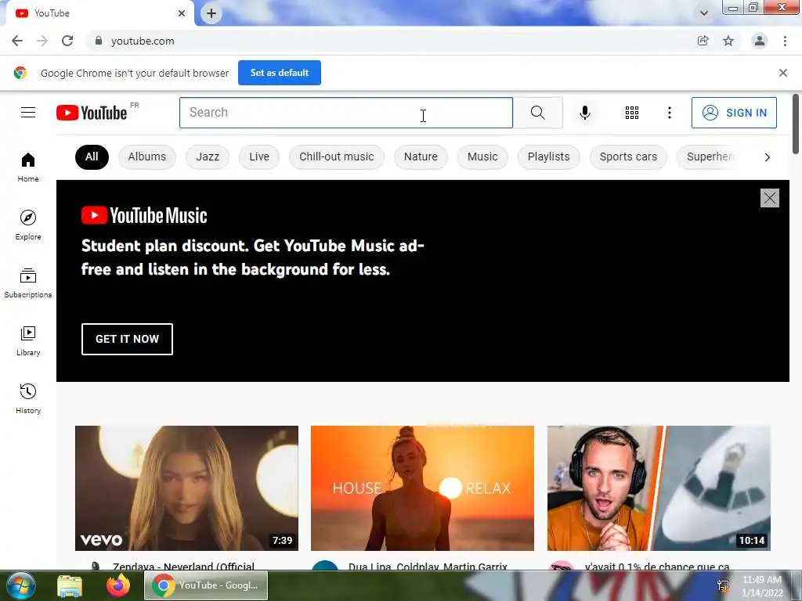Show more category chips with right chevron
This screenshot has width=802, height=601.
click(768, 157)
